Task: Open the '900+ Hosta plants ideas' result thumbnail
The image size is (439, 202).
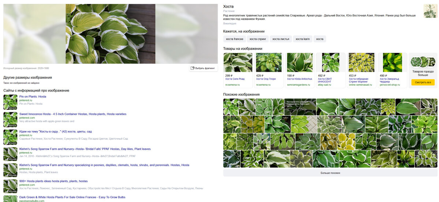Action: (x=10, y=186)
